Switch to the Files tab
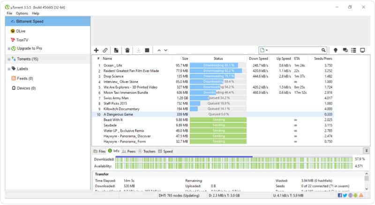 (x=99, y=152)
